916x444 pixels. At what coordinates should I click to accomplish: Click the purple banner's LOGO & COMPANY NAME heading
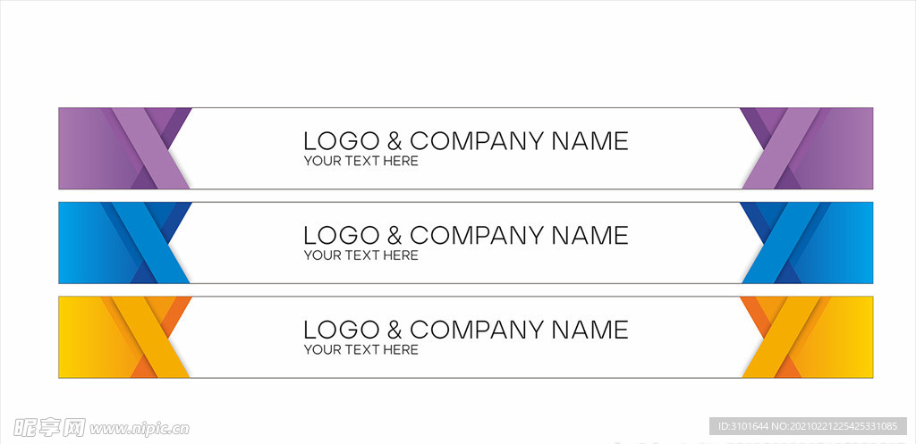tap(465, 141)
